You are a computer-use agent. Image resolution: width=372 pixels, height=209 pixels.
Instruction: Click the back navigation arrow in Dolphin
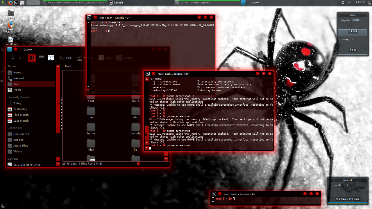click(12, 57)
